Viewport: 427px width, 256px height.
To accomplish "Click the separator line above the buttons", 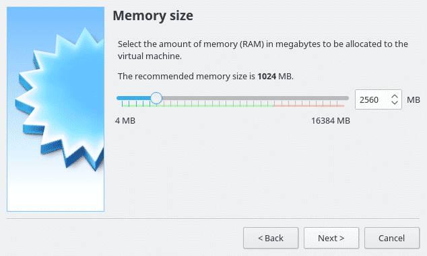I will coord(213,218).
